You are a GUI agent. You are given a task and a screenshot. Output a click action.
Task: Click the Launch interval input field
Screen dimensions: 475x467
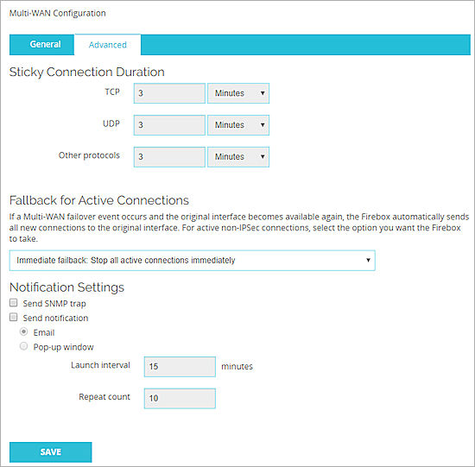180,367
